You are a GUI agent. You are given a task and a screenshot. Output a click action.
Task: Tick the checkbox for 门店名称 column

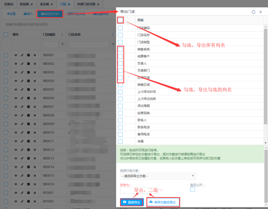120,35
